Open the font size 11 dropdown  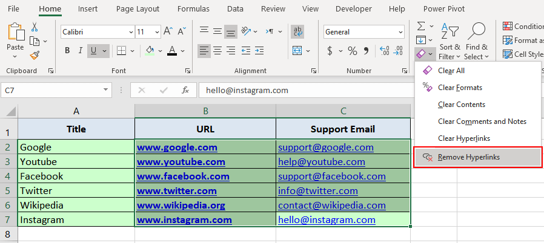pyautogui.click(x=157, y=32)
